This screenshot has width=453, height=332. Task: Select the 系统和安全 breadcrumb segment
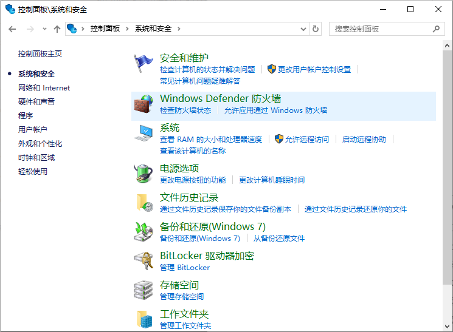(x=153, y=29)
